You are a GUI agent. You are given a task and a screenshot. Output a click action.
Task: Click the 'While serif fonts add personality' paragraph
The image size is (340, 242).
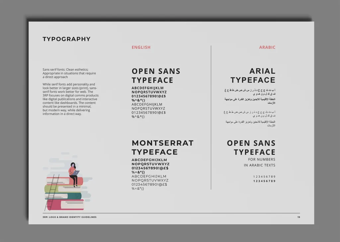pyautogui.click(x=70, y=99)
